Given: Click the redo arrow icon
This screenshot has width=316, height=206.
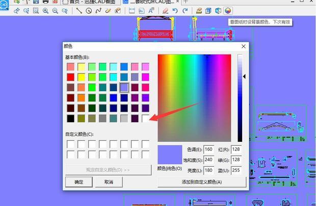Looking at the screenshot, I should click(x=185, y=10).
